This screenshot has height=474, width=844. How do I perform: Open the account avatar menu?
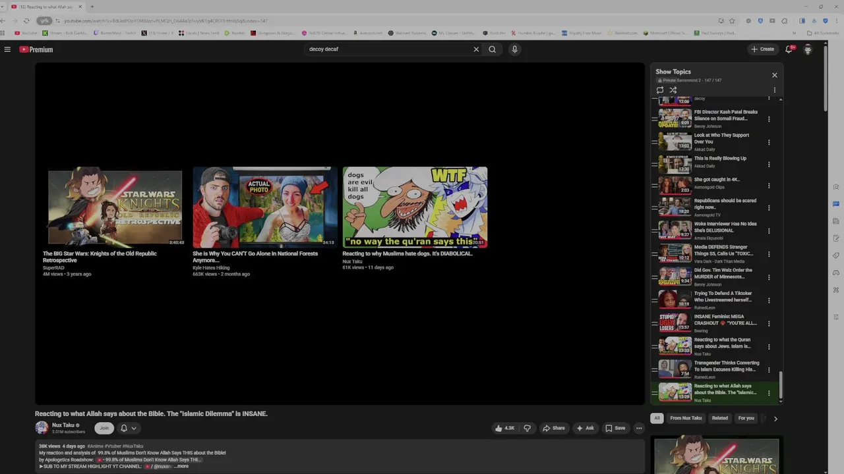(x=808, y=49)
